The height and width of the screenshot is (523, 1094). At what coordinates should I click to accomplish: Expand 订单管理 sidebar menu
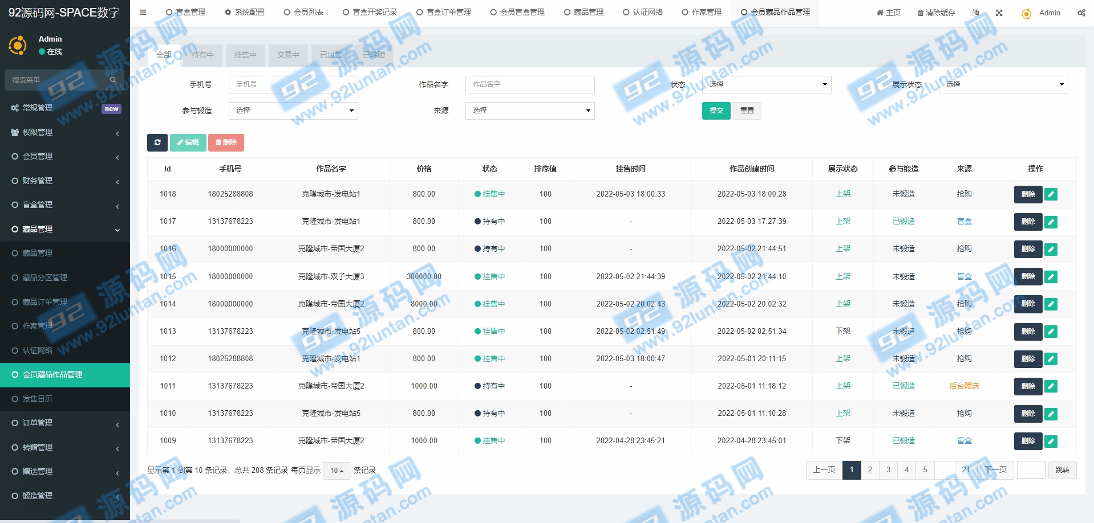(65, 423)
